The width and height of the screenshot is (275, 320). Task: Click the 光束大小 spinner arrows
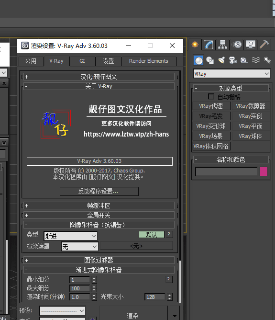170,297
